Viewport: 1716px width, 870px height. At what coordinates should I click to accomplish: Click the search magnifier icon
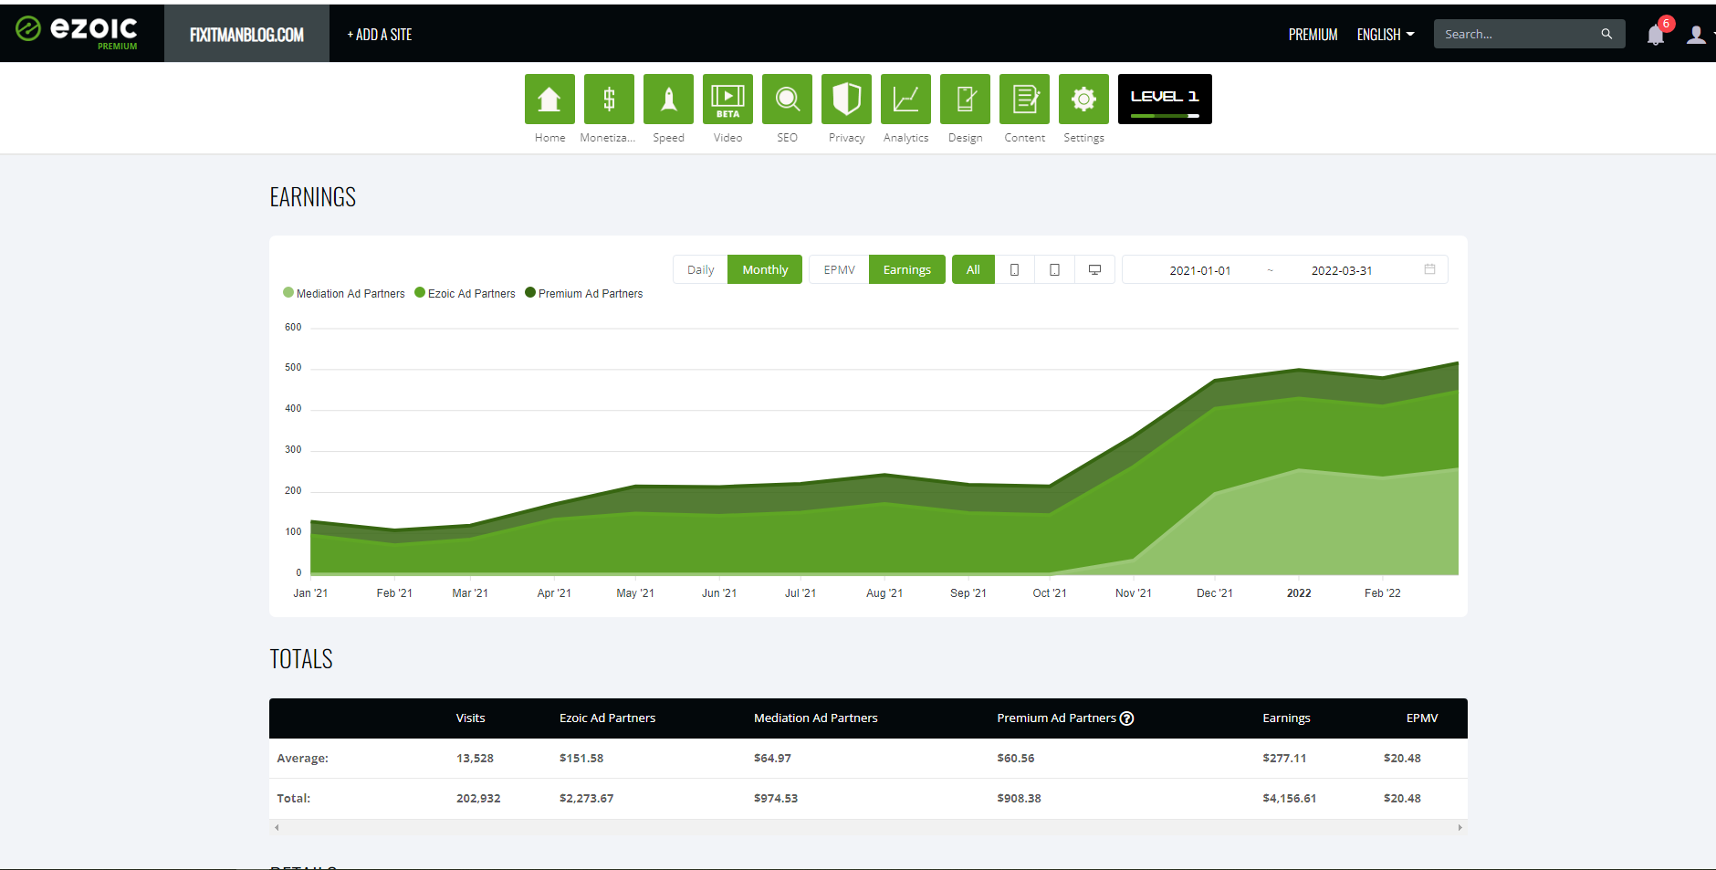1606,34
